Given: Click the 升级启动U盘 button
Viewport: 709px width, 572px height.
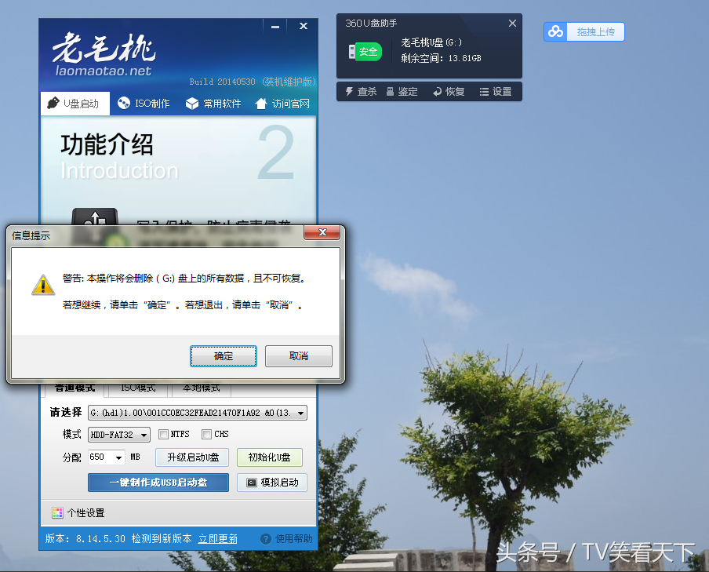Looking at the screenshot, I should click(192, 457).
